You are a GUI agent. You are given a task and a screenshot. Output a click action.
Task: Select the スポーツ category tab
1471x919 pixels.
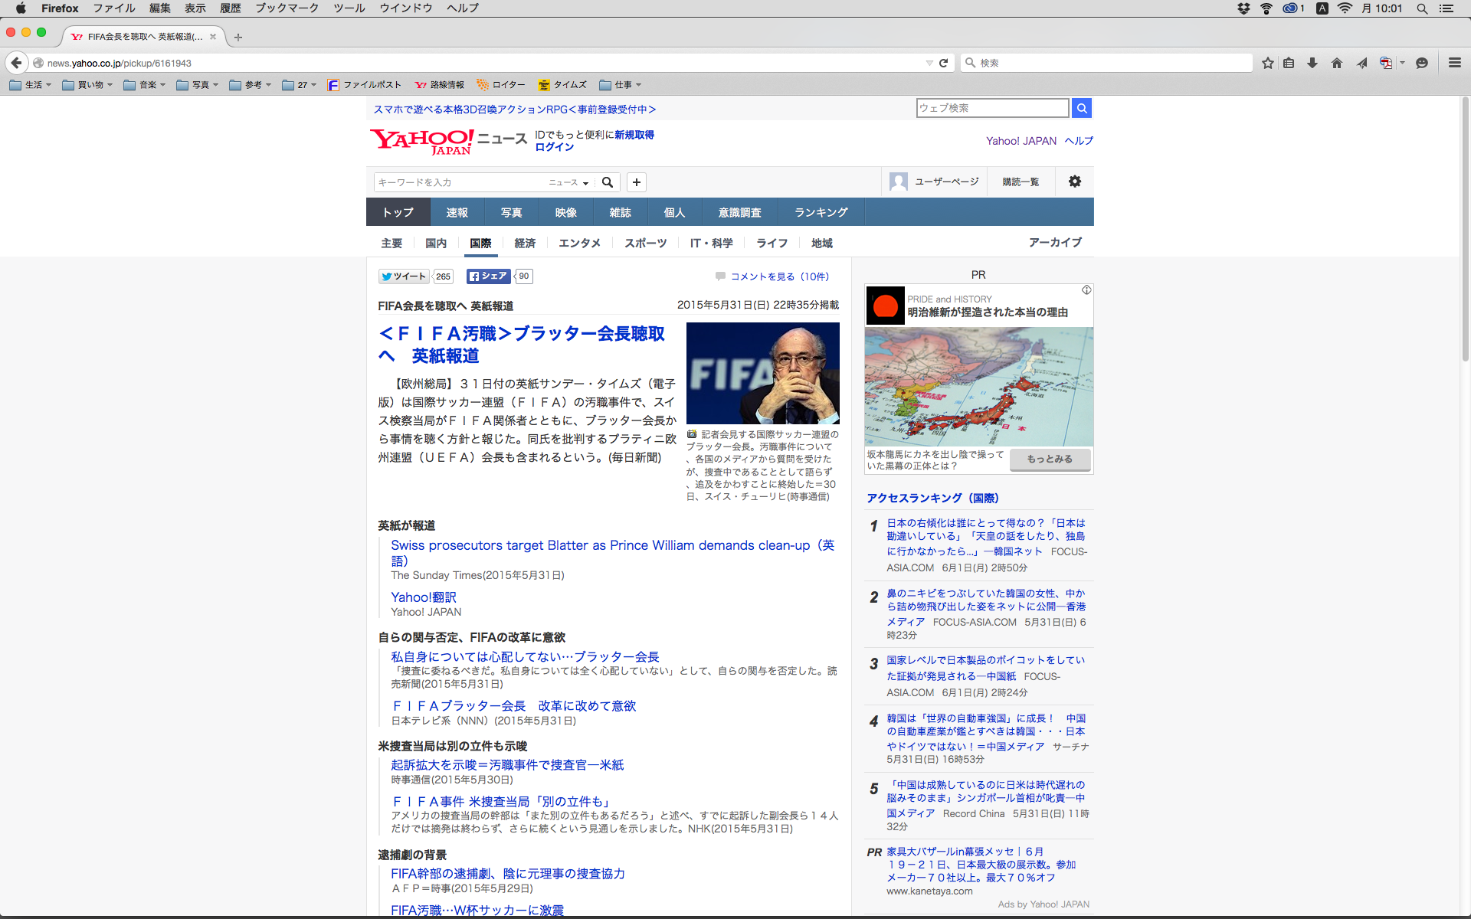click(x=645, y=243)
